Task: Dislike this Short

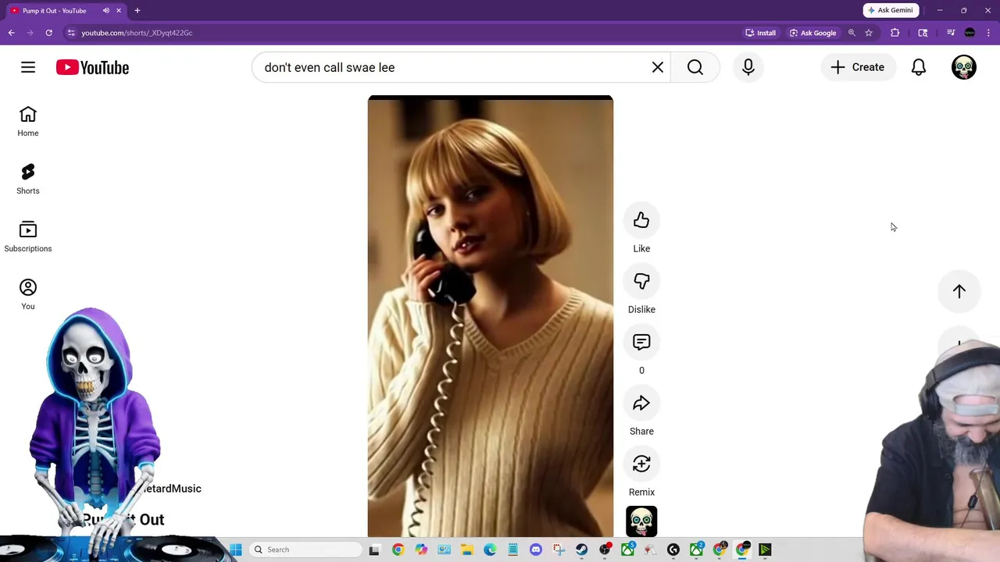Action: (641, 282)
